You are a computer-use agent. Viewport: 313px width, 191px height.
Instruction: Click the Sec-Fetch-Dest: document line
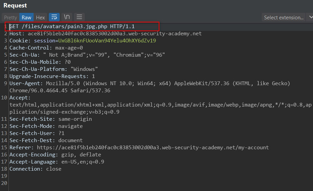click(x=46, y=140)
